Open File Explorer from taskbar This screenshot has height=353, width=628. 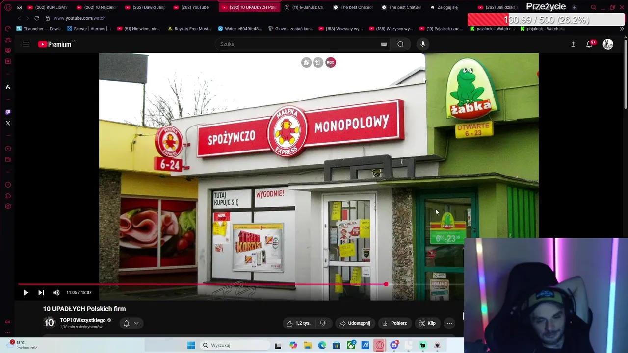308,345
